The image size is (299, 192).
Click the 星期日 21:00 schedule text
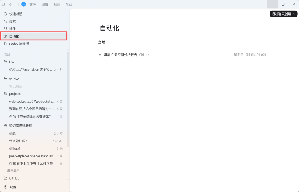pyautogui.click(x=250, y=55)
